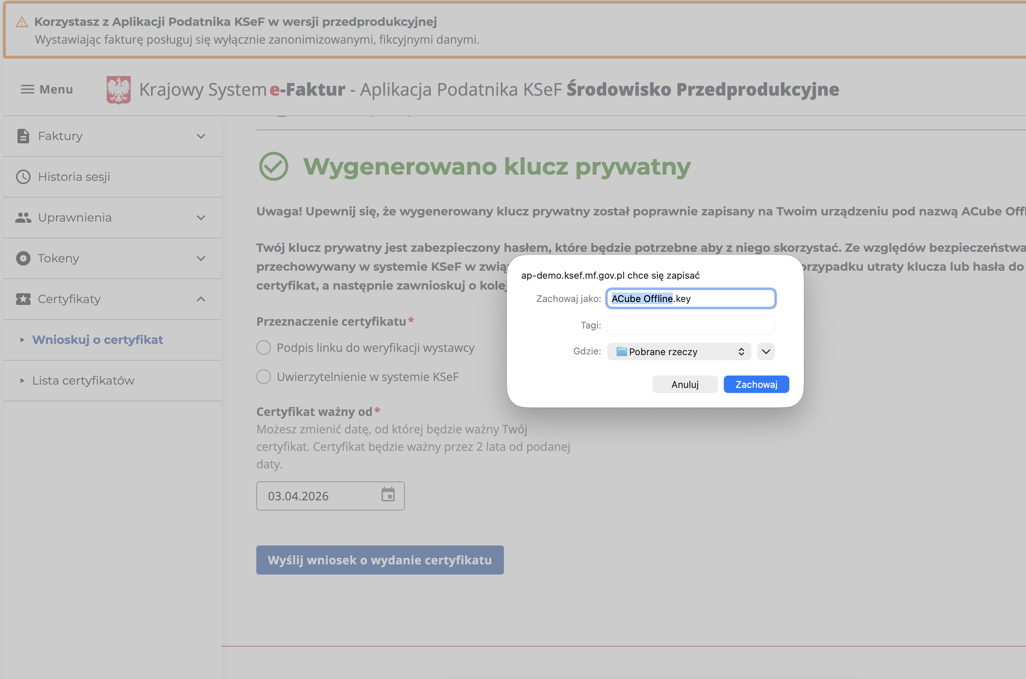Screen dimensions: 1026x679
Task: Click the Uprawnienia people icon
Action: [23, 217]
